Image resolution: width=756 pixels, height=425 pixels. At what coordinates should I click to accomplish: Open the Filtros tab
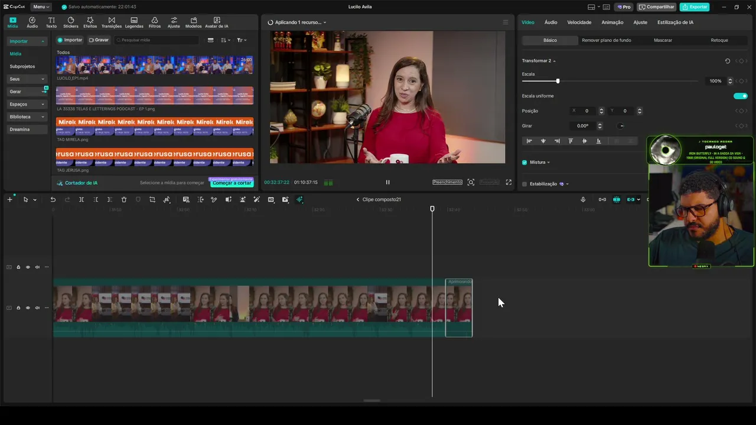[x=155, y=22]
